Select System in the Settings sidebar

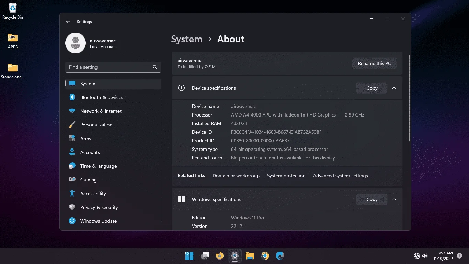point(113,84)
